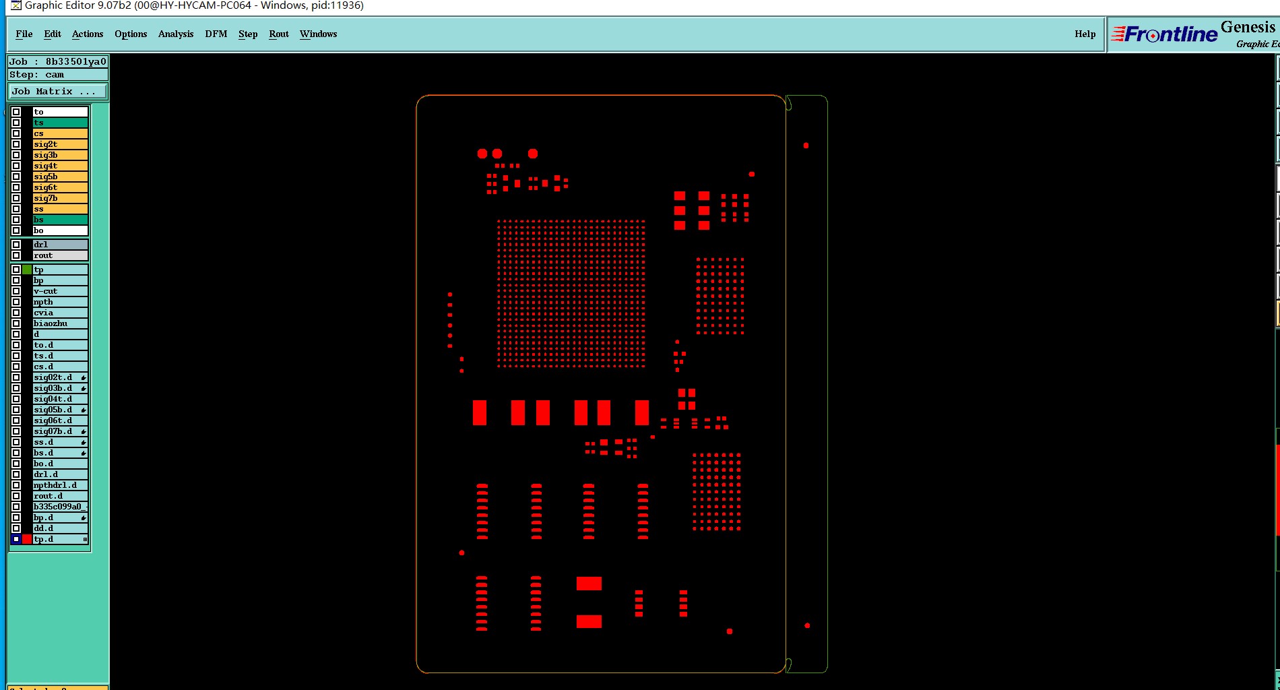1280x690 pixels.
Task: Select the sig3b layer name
Action: tap(61, 155)
